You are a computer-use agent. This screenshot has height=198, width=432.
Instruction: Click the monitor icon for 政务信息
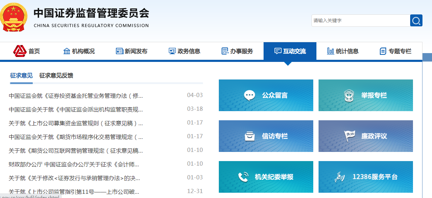click(172, 51)
